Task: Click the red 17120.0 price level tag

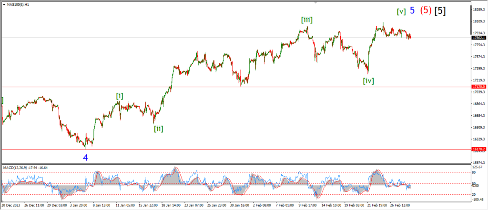Action: point(478,87)
